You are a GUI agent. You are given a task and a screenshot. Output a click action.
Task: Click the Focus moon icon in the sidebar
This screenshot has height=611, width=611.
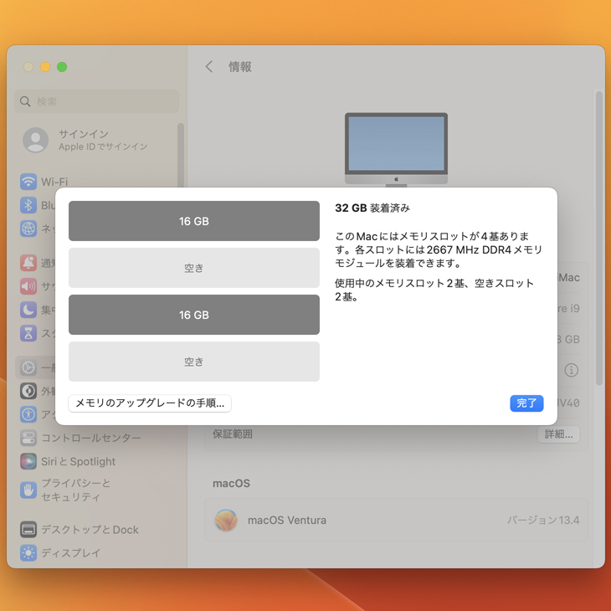(x=28, y=310)
